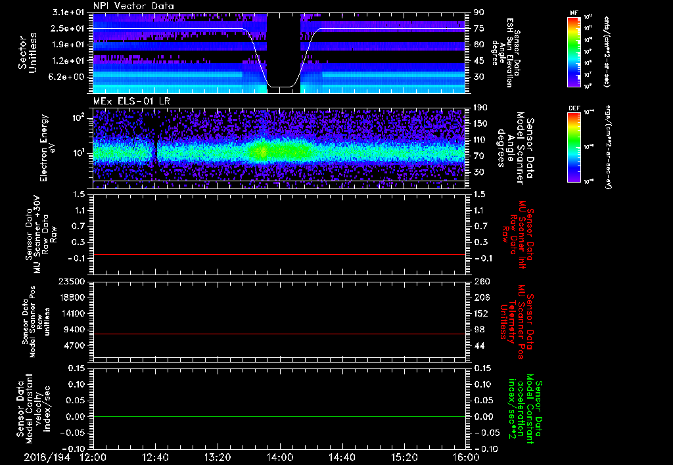Click the Model Scanner Pos Raw unitless title
This screenshot has height=465, width=673.
pyautogui.click(x=36, y=321)
